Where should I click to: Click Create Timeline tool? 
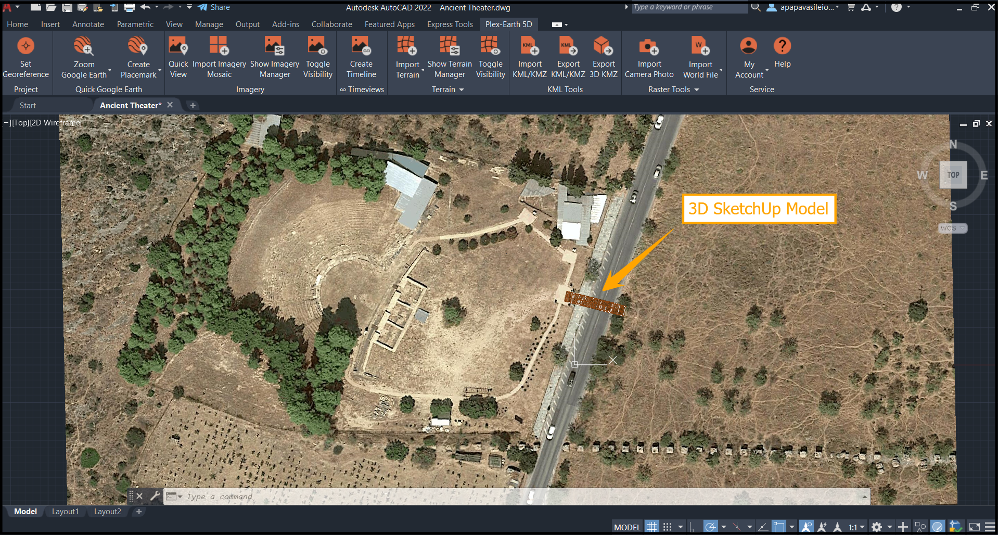click(x=361, y=58)
